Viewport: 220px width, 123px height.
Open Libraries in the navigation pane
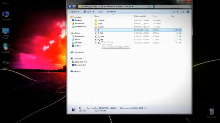tap(77, 33)
